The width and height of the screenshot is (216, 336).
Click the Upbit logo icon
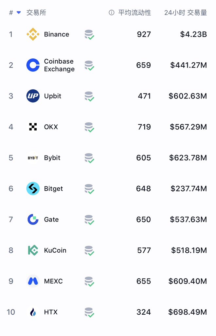33,96
